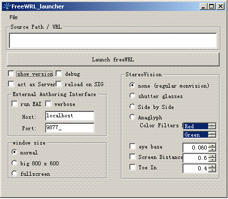The image size is (228, 199).
Task: Enable the show version checkbox
Action: (11, 74)
